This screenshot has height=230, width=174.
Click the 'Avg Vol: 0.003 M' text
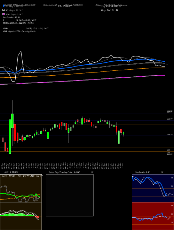tap(111, 6)
